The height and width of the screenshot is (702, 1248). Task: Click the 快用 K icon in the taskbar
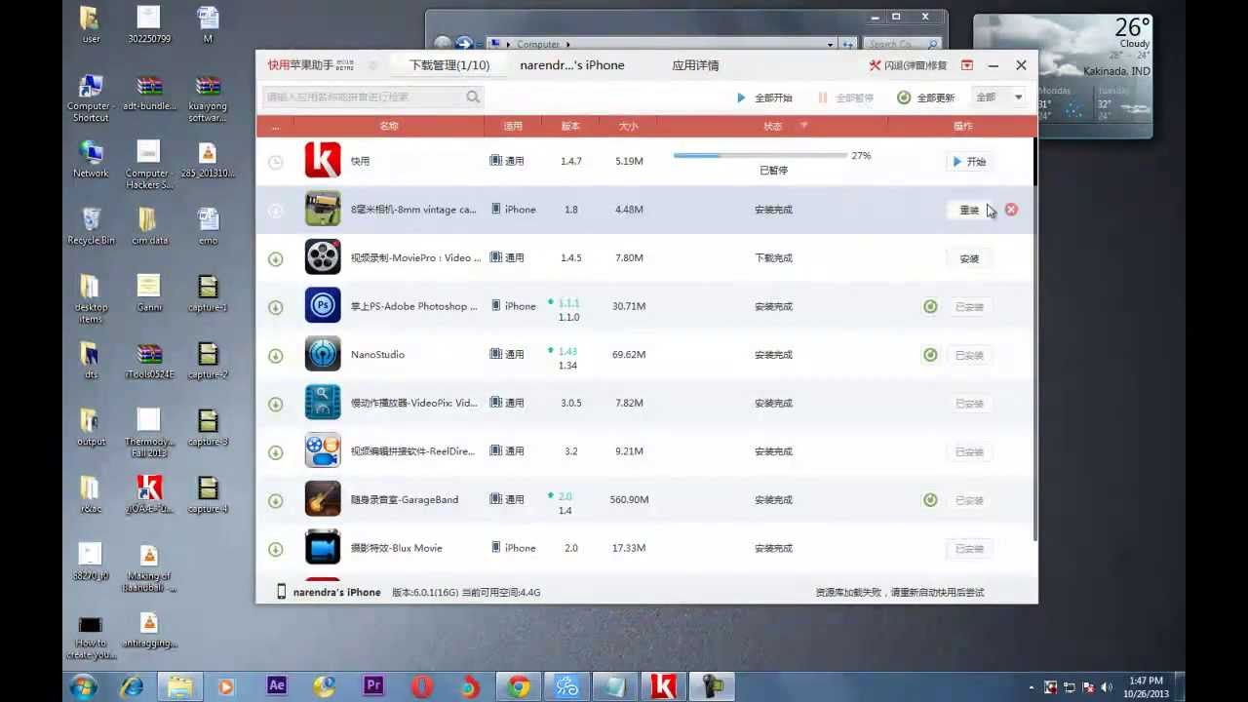(663, 686)
